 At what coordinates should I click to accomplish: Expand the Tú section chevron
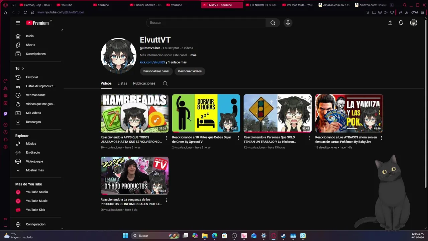pyautogui.click(x=23, y=68)
